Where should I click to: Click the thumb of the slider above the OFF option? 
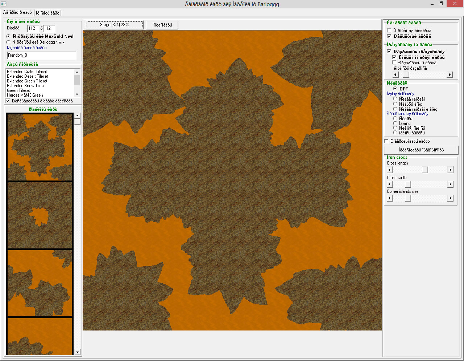(406, 75)
